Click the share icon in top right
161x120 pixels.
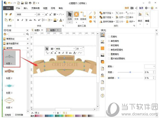[x=136, y=8]
